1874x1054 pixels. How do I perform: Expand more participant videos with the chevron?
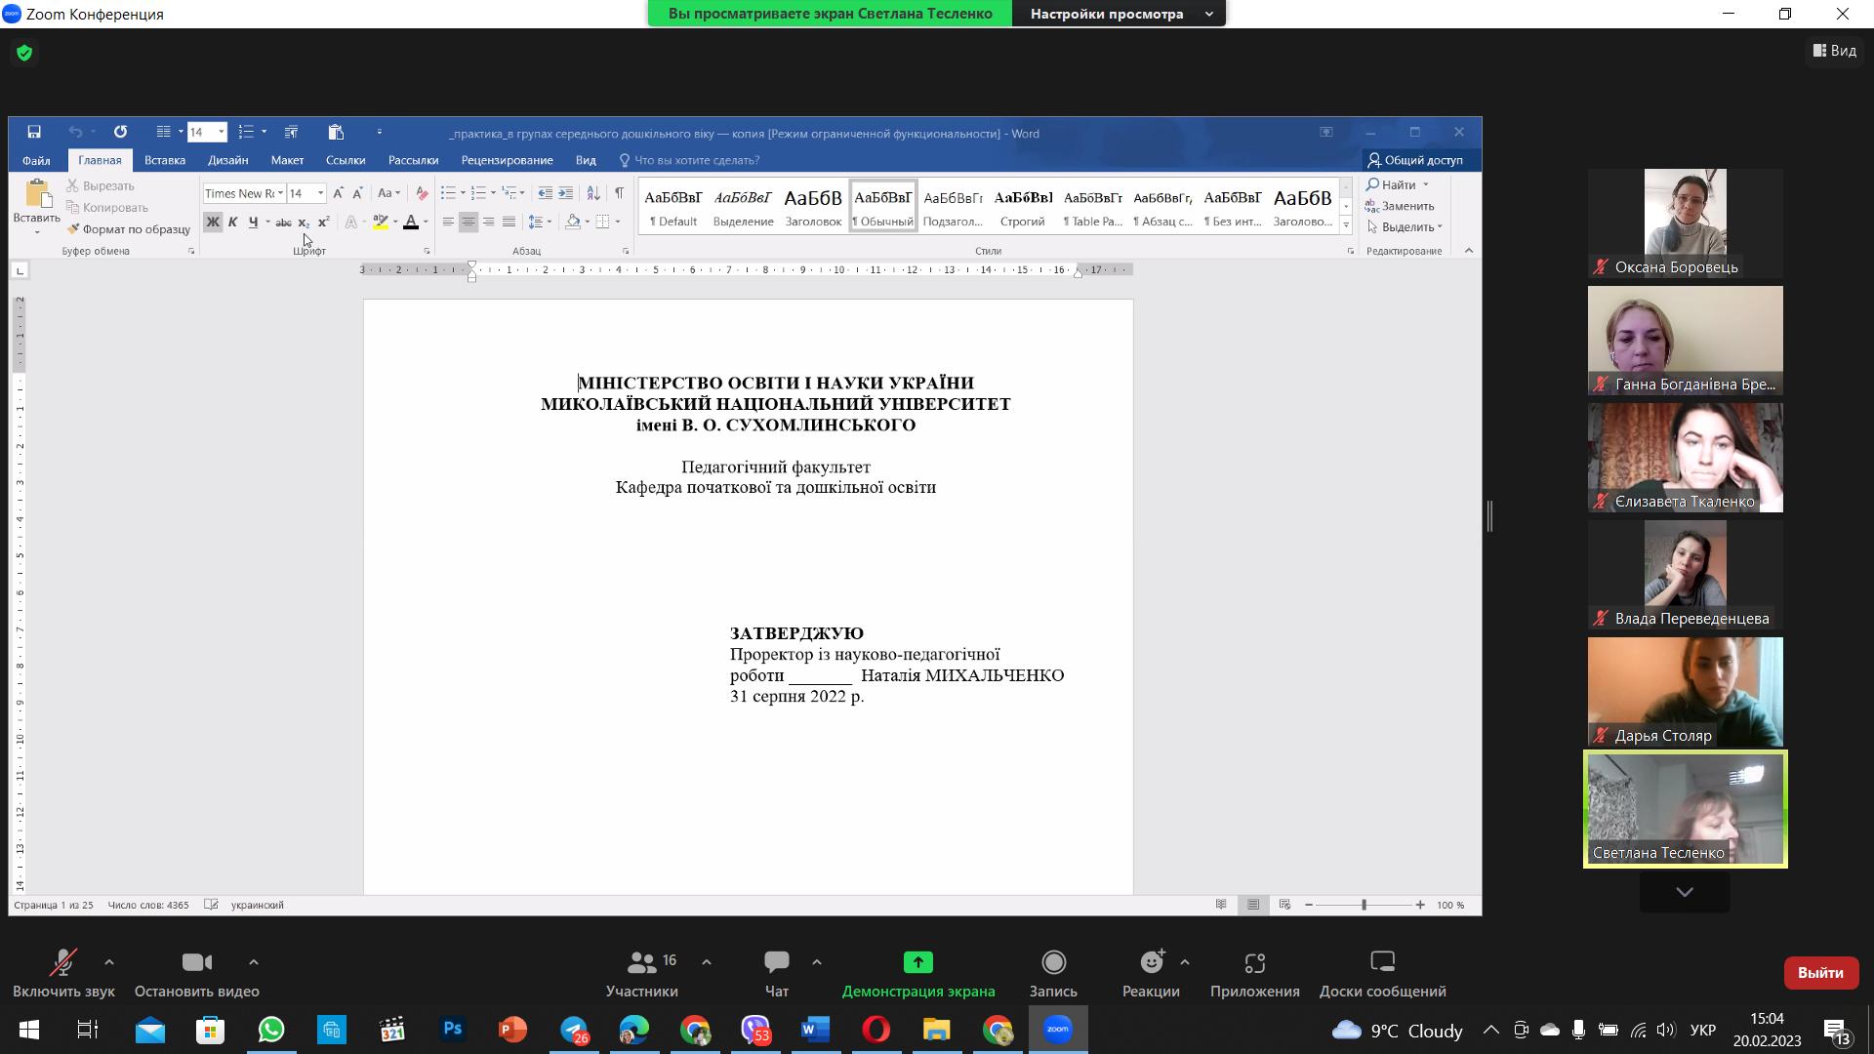1685,892
